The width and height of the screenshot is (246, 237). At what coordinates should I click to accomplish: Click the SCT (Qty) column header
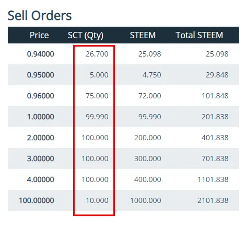[86, 36]
